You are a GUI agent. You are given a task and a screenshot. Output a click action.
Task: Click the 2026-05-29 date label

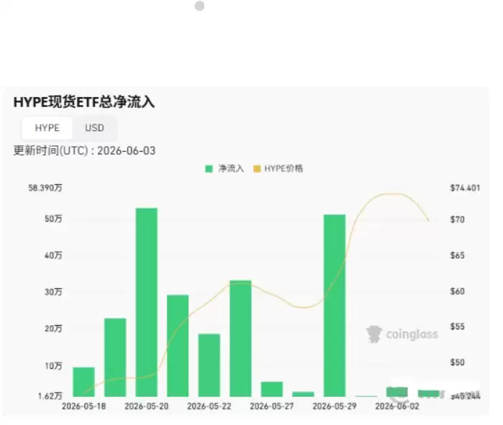click(335, 406)
